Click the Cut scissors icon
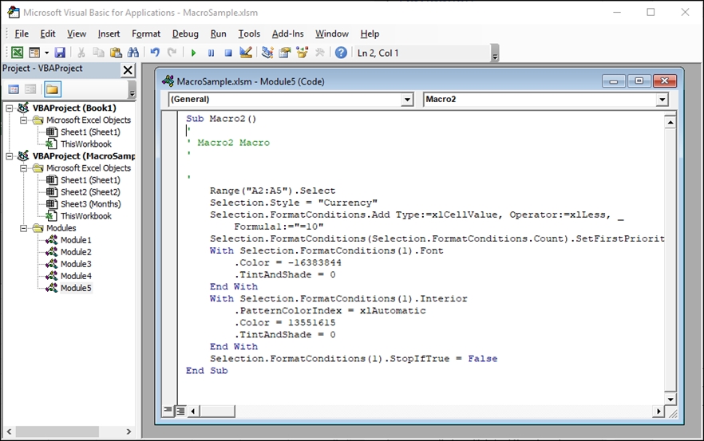 pyautogui.click(x=81, y=53)
